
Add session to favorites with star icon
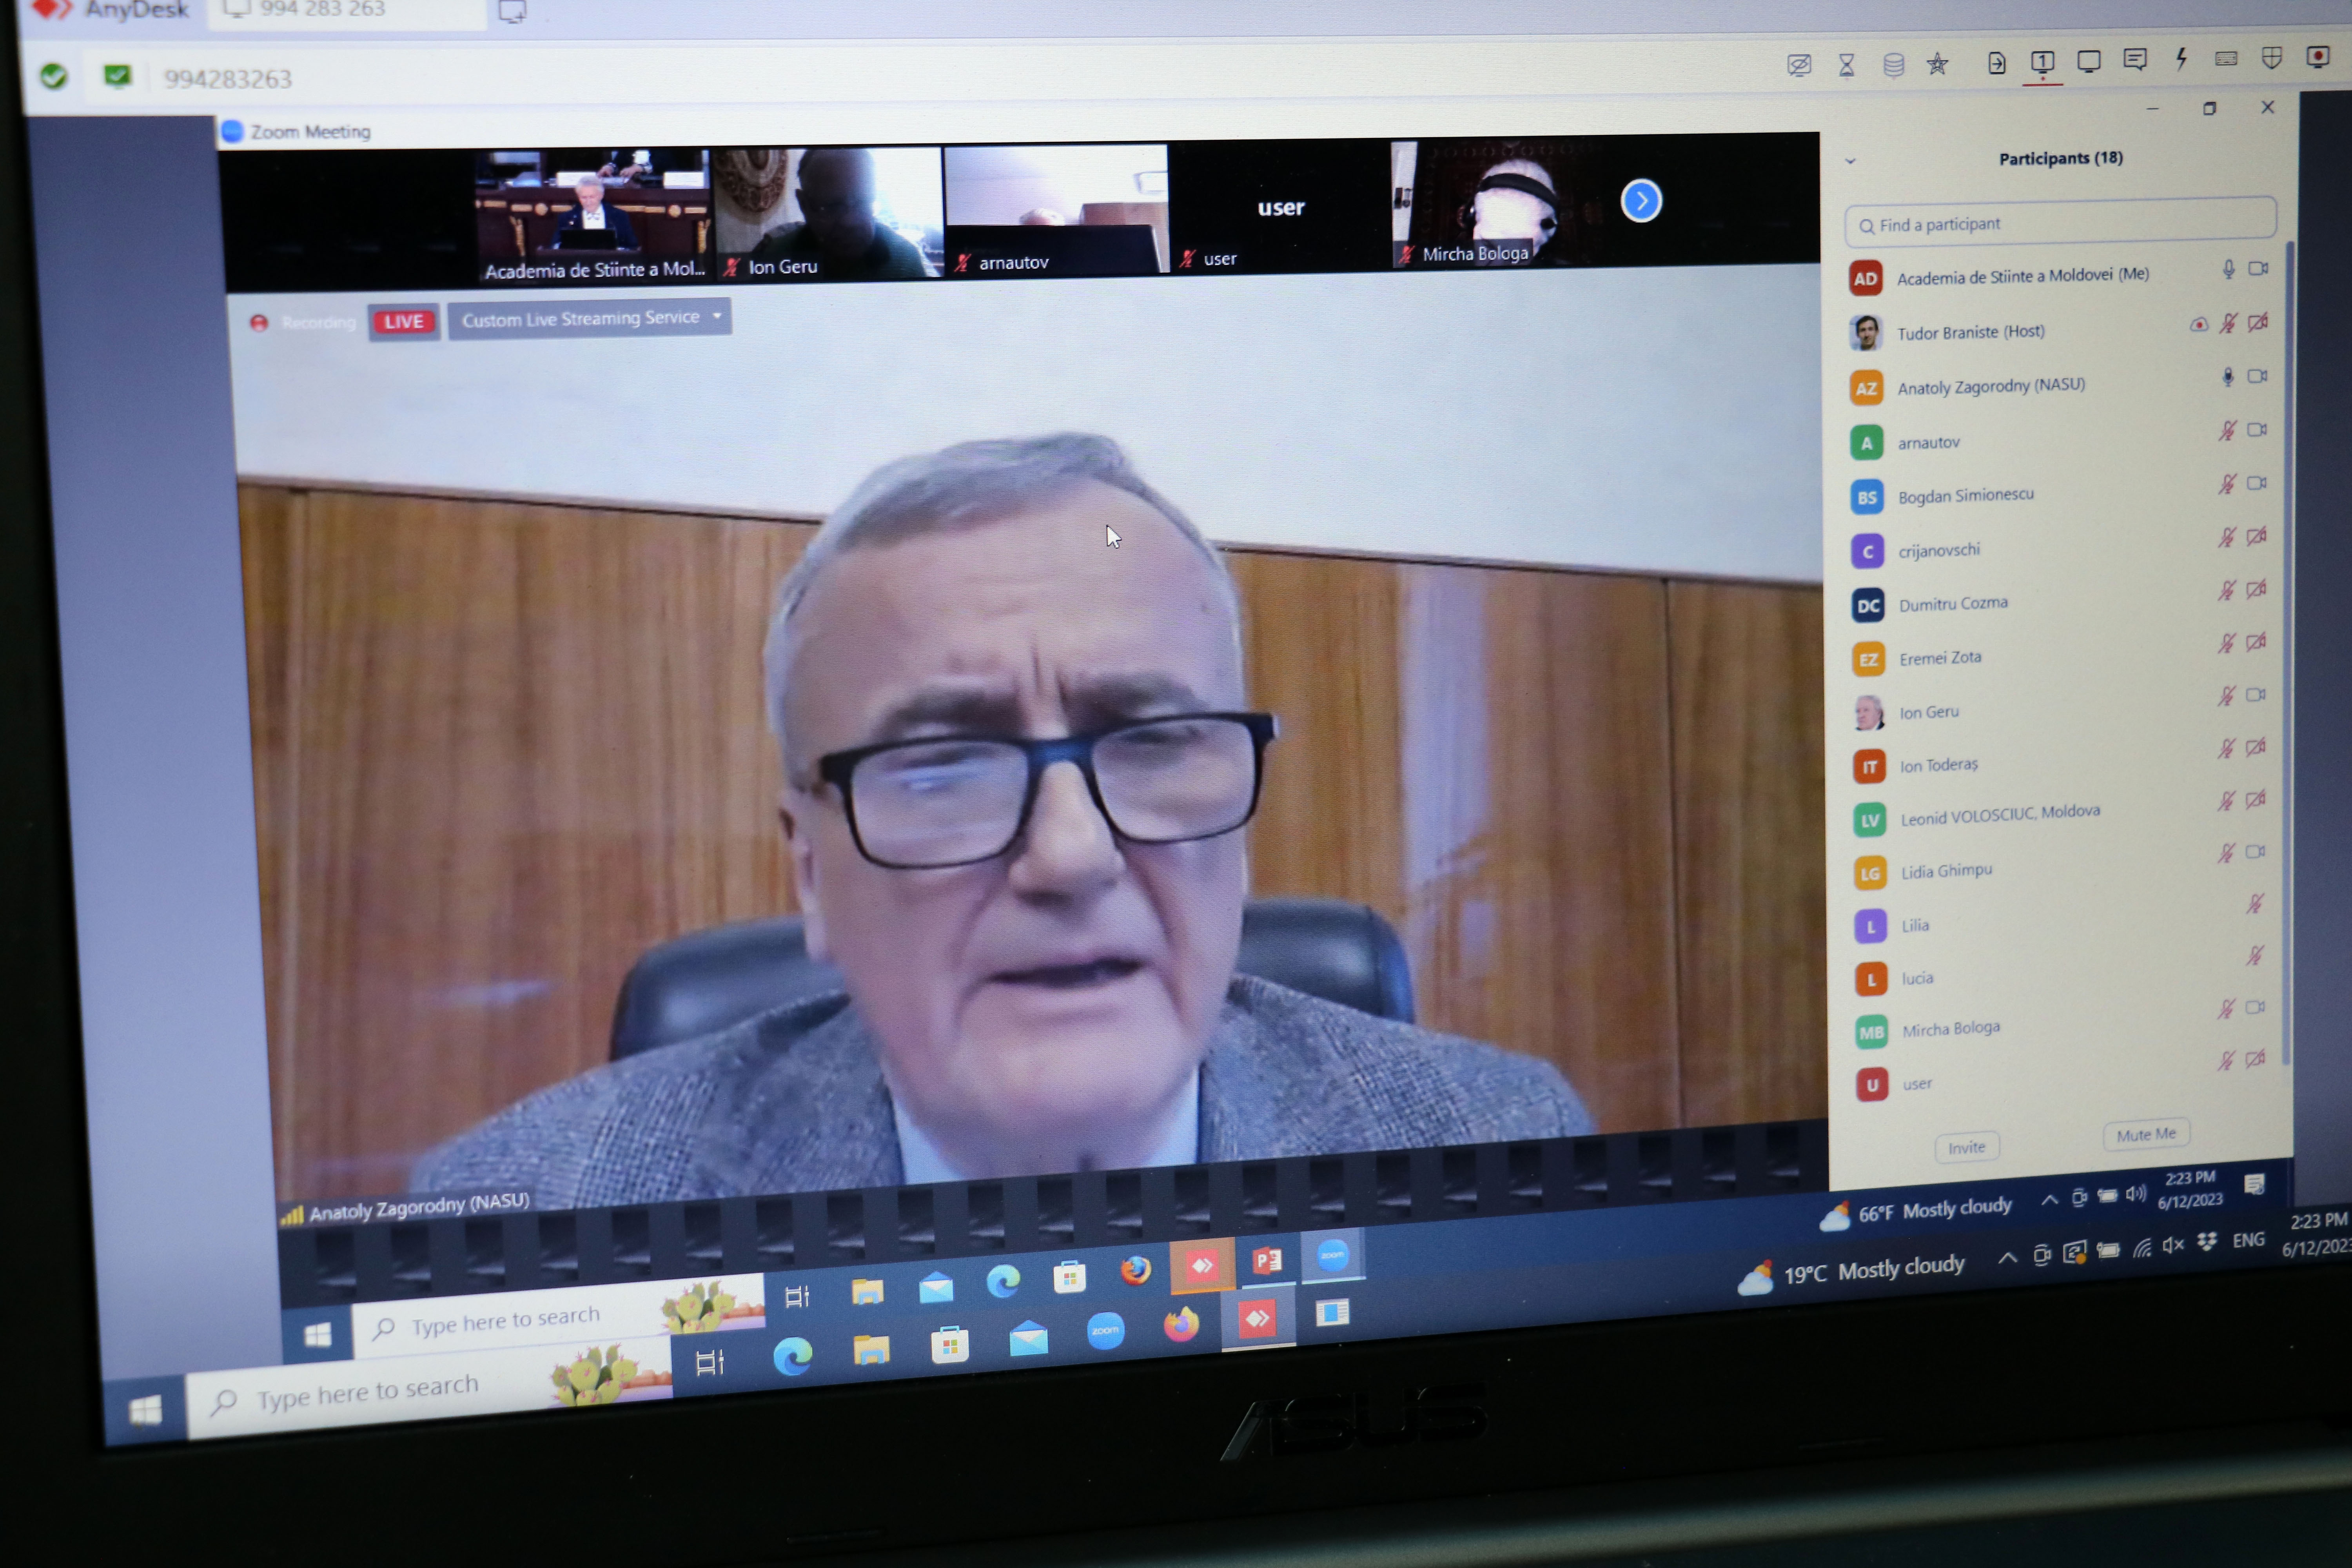1937,65
